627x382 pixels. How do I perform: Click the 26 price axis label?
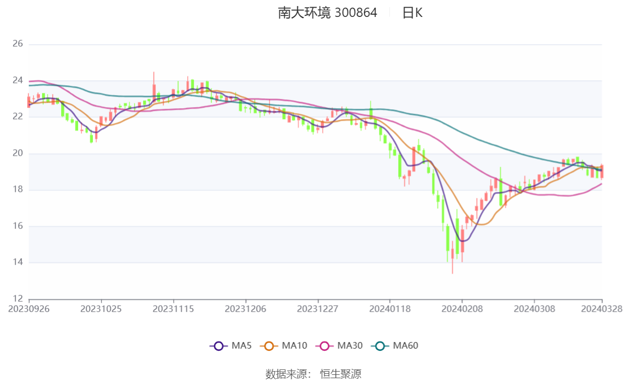coord(17,44)
